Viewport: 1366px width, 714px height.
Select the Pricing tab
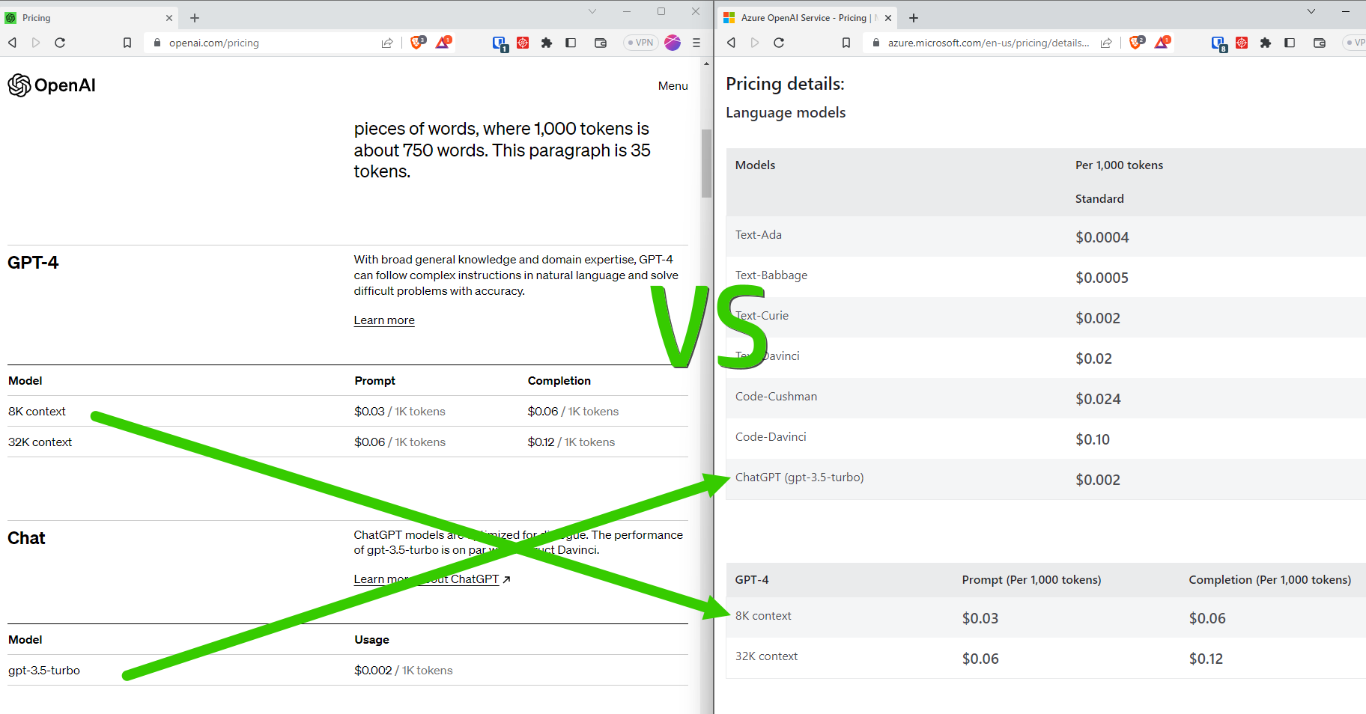(88, 18)
